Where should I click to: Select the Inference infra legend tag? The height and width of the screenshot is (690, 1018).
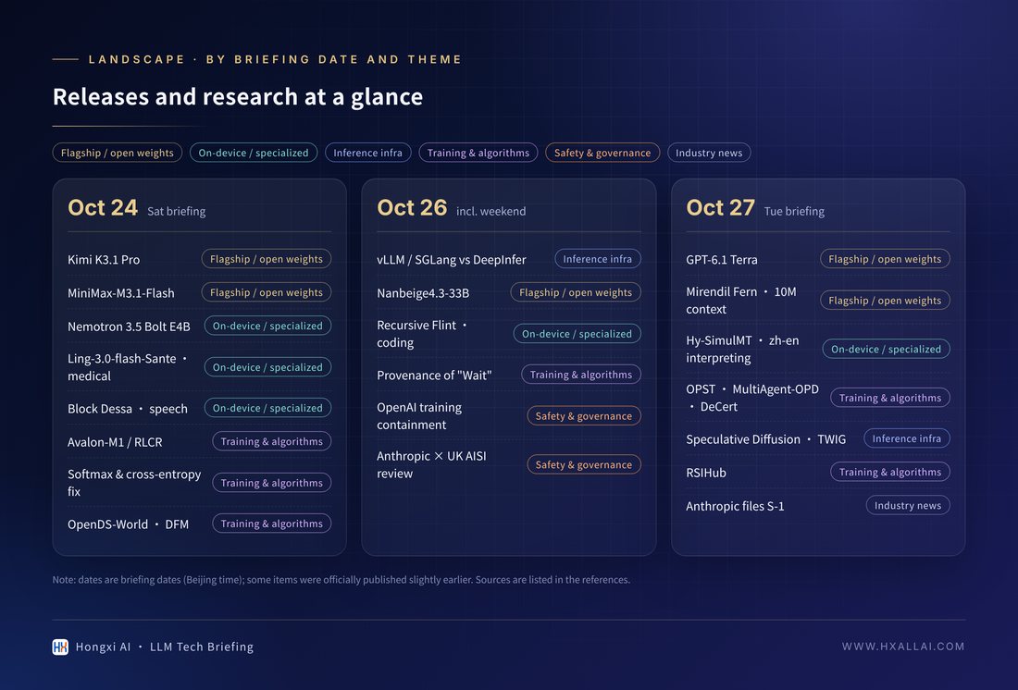click(367, 153)
